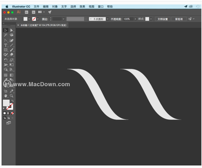The width and height of the screenshot is (202, 168).
Task: Click the 样式 style swatch
Action: (x=147, y=19)
